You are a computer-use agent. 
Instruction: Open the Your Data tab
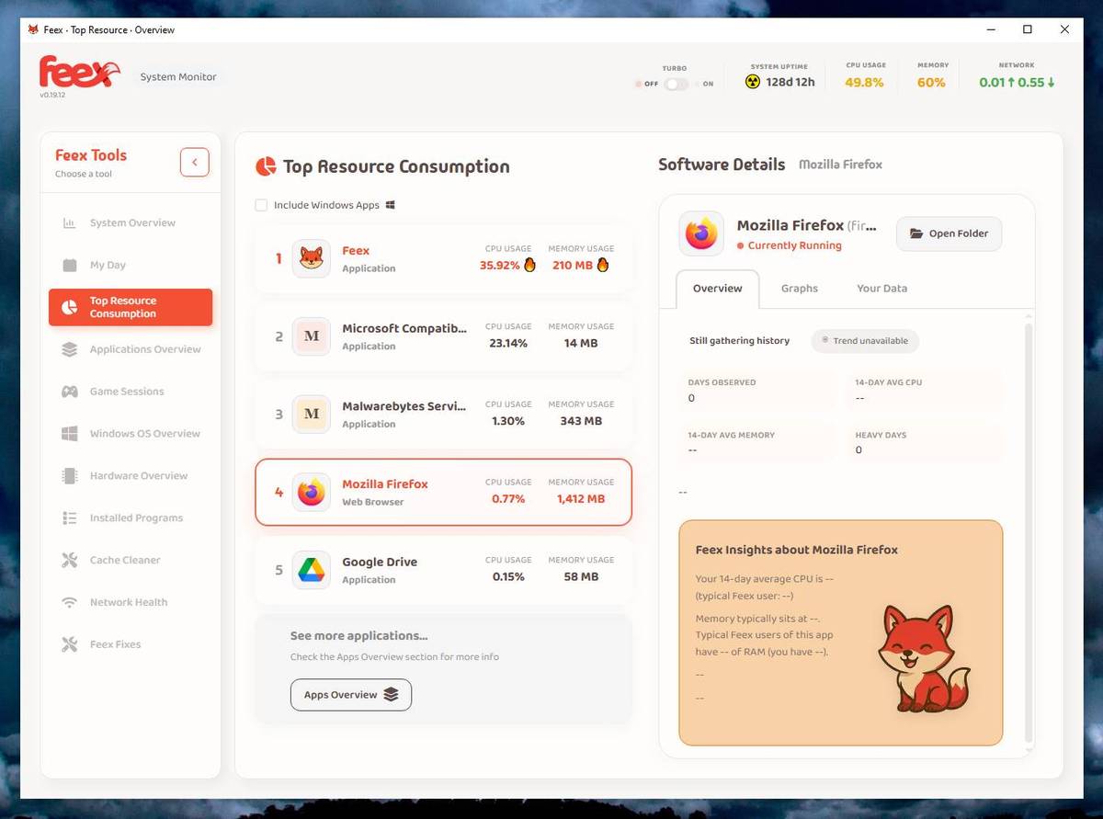pos(881,289)
